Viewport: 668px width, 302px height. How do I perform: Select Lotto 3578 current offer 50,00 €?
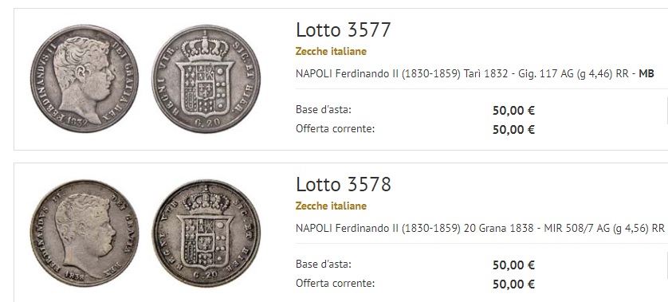(x=513, y=284)
